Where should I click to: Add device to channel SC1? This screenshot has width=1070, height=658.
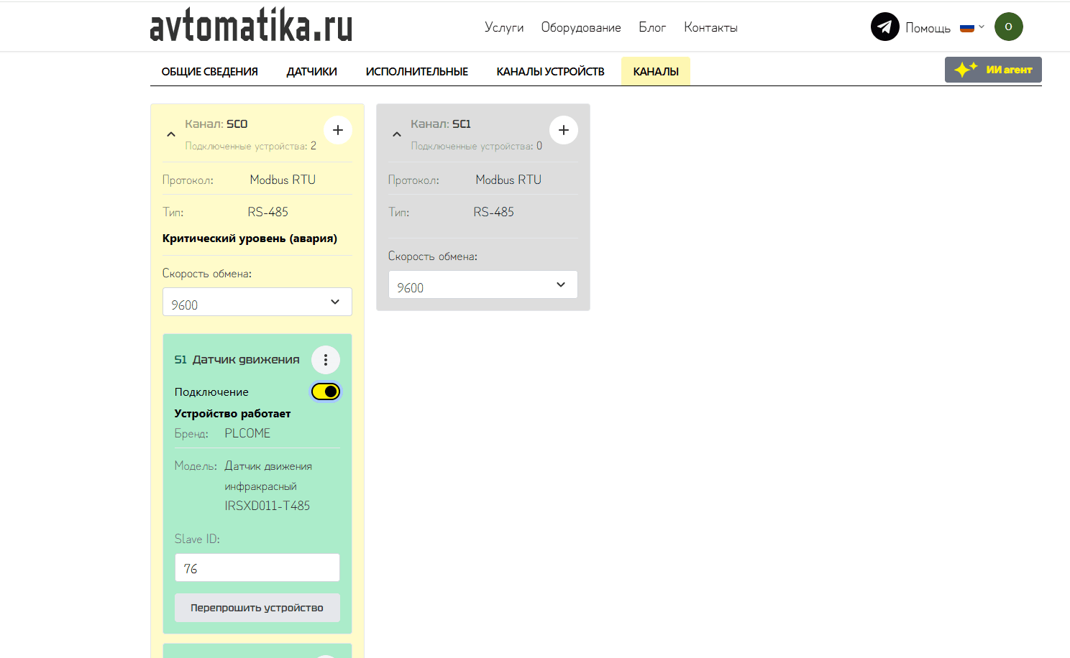[564, 130]
